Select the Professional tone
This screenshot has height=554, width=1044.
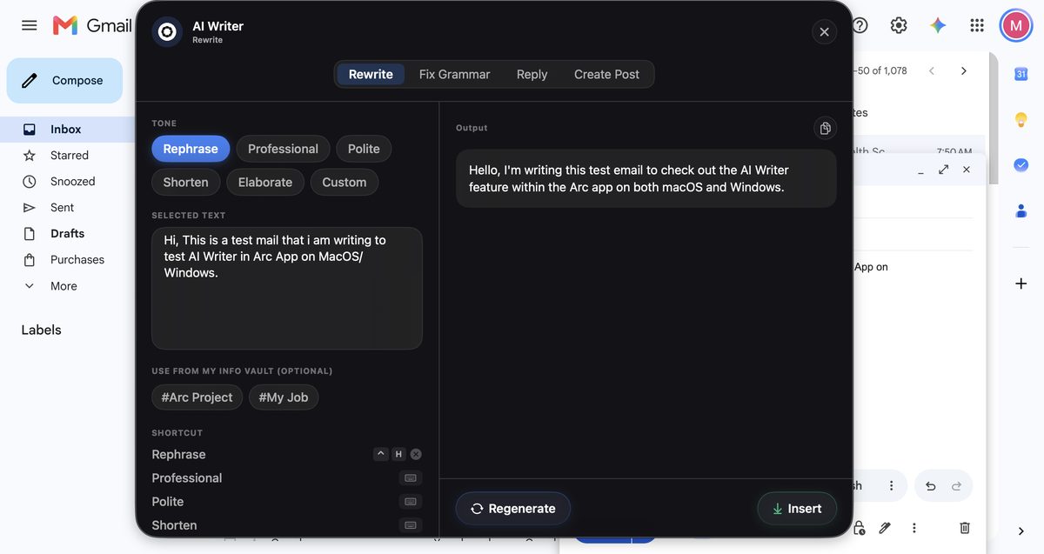(283, 149)
